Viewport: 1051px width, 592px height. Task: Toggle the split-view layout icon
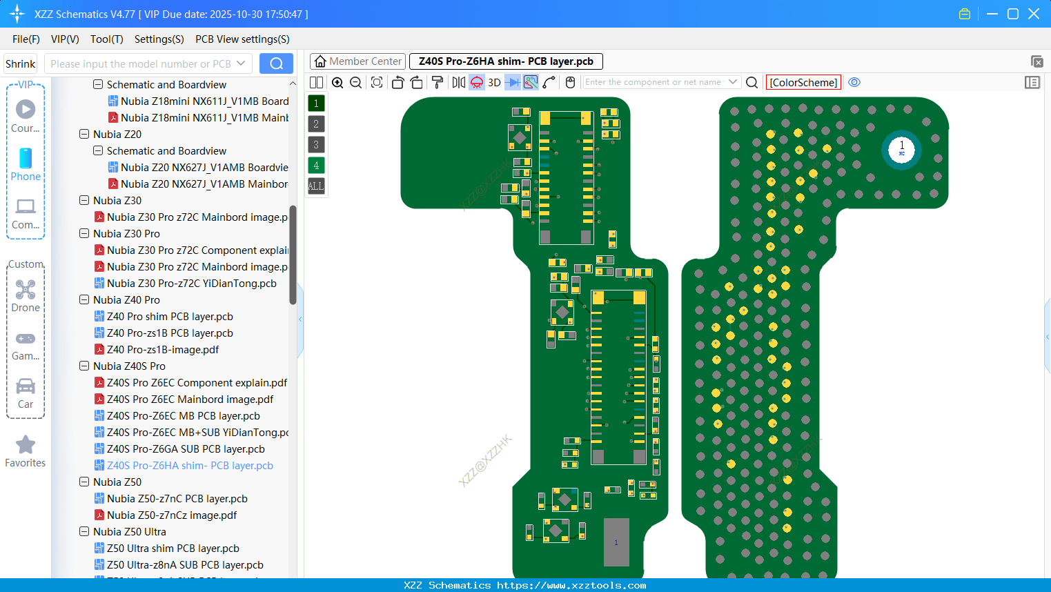pyautogui.click(x=316, y=82)
